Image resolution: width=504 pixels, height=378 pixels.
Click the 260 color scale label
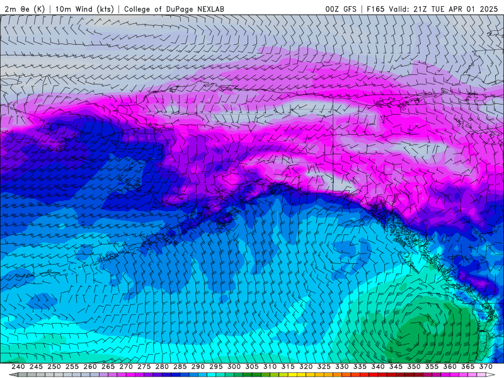[90, 367]
